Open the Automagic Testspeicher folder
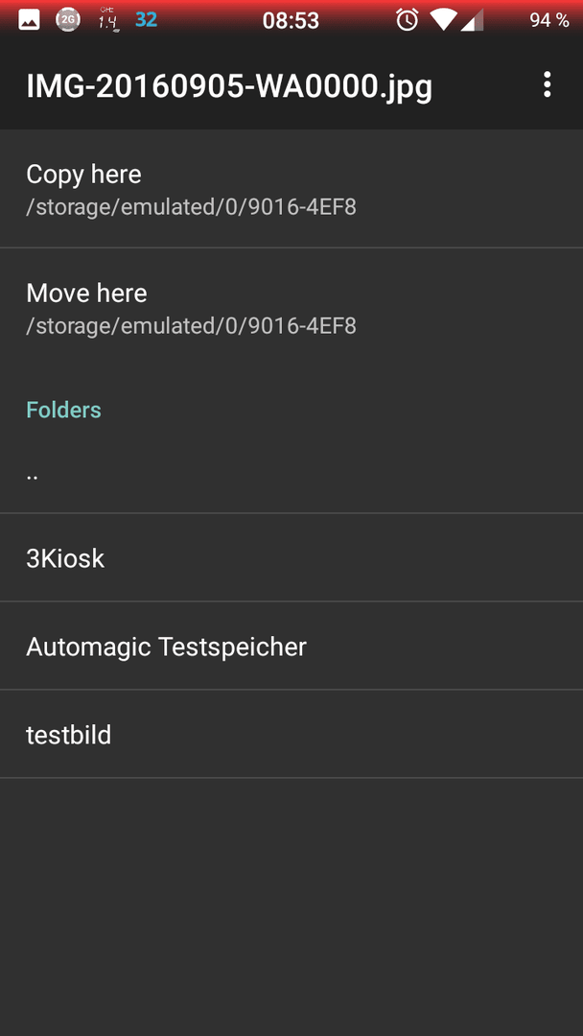The width and height of the screenshot is (583, 1036). 291,647
